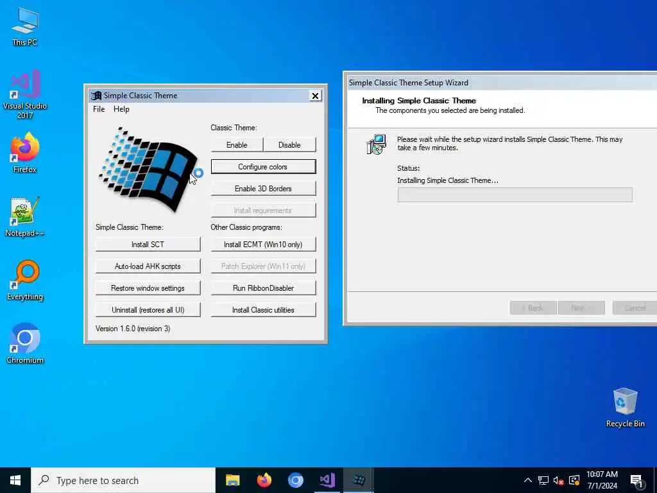Open the Recycle Bin

click(x=625, y=408)
